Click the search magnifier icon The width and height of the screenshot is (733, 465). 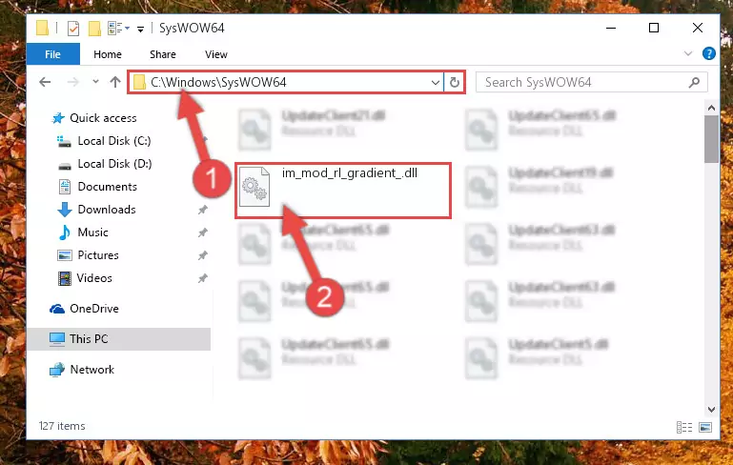point(694,82)
